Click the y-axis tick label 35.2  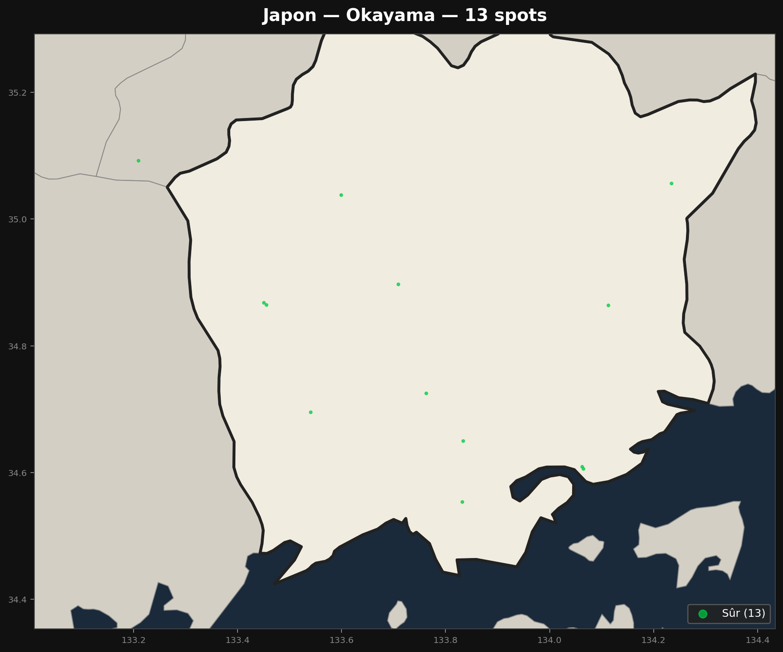tap(17, 93)
